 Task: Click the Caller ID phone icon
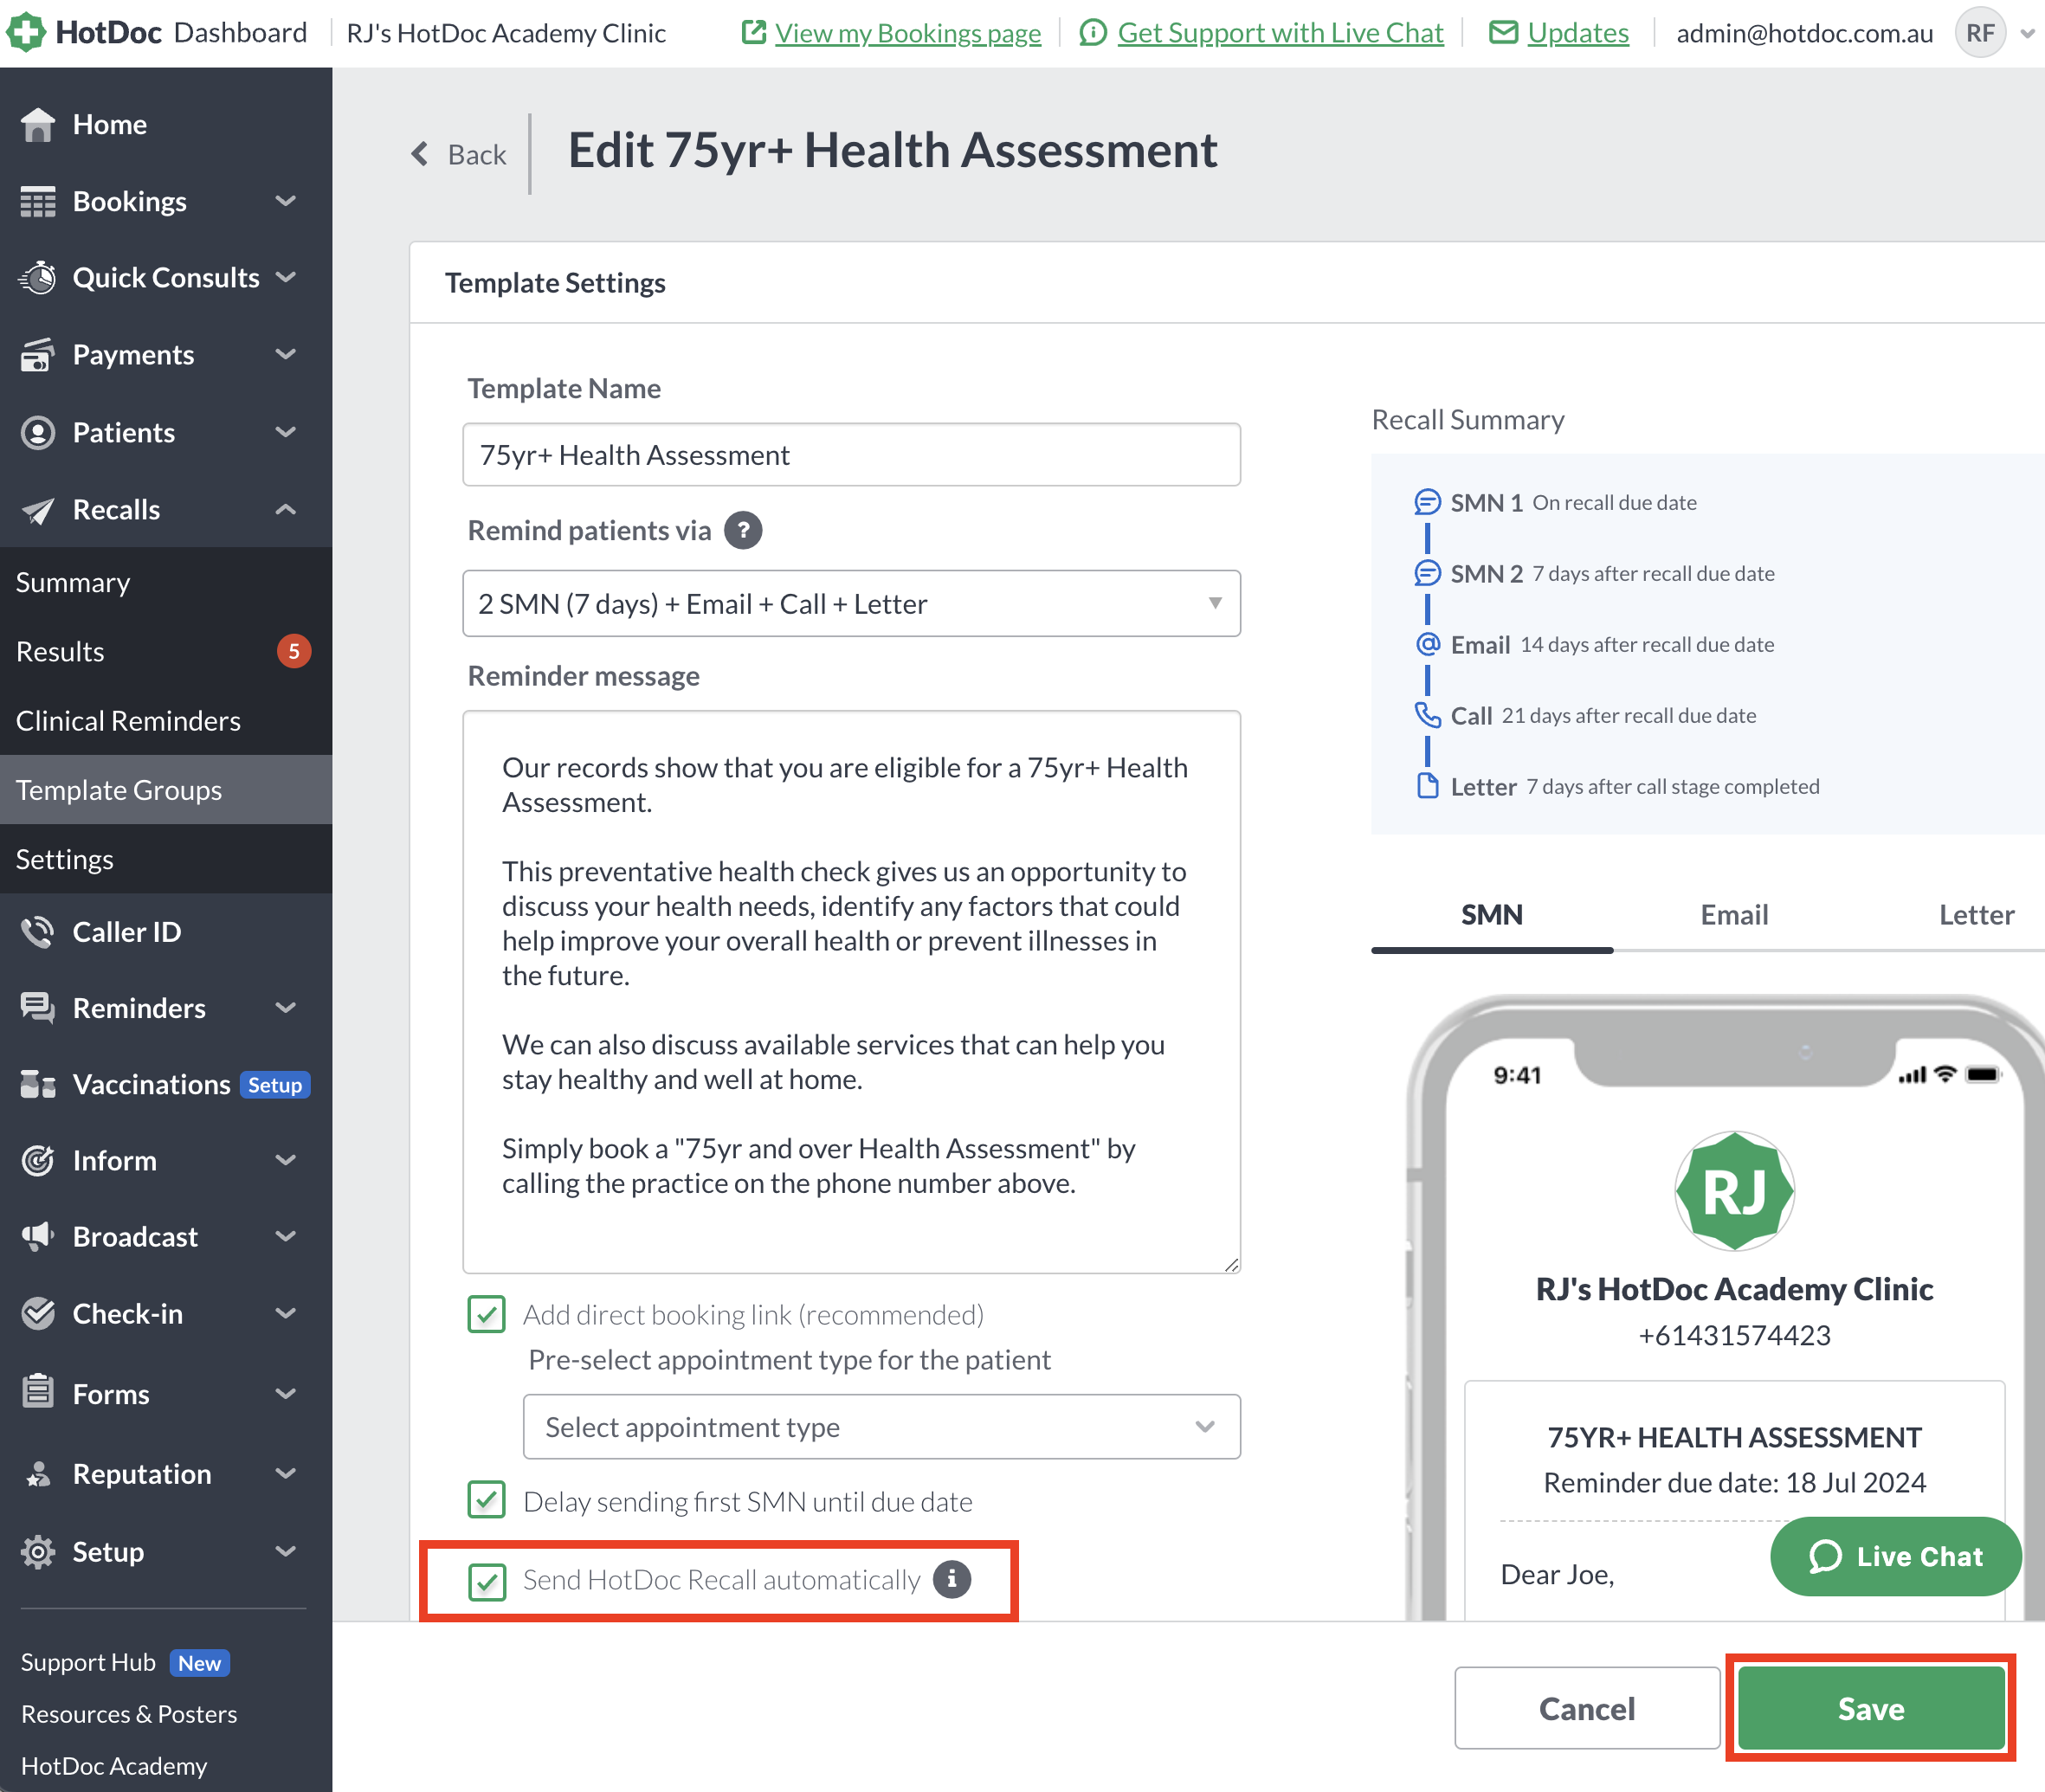[38, 931]
